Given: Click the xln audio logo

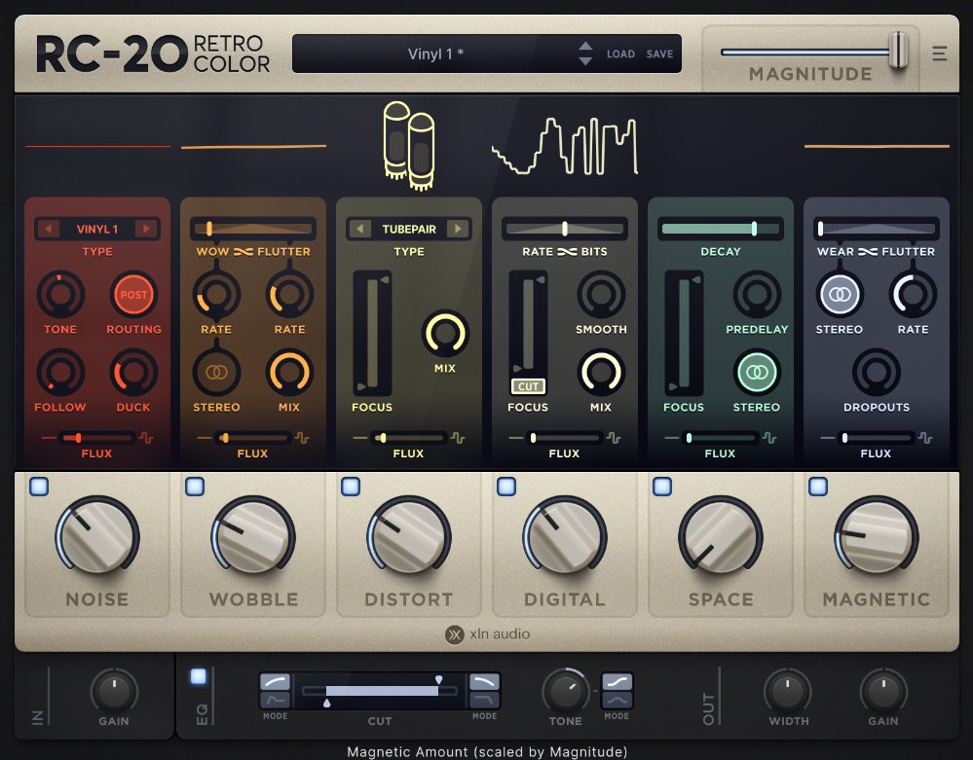Looking at the screenshot, I should (x=486, y=634).
